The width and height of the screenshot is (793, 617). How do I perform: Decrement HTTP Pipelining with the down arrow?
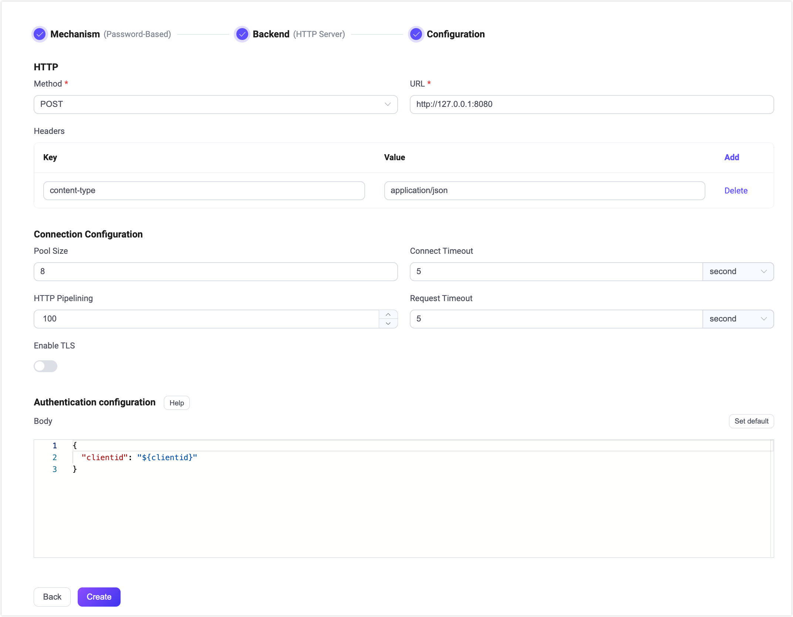pyautogui.click(x=388, y=324)
